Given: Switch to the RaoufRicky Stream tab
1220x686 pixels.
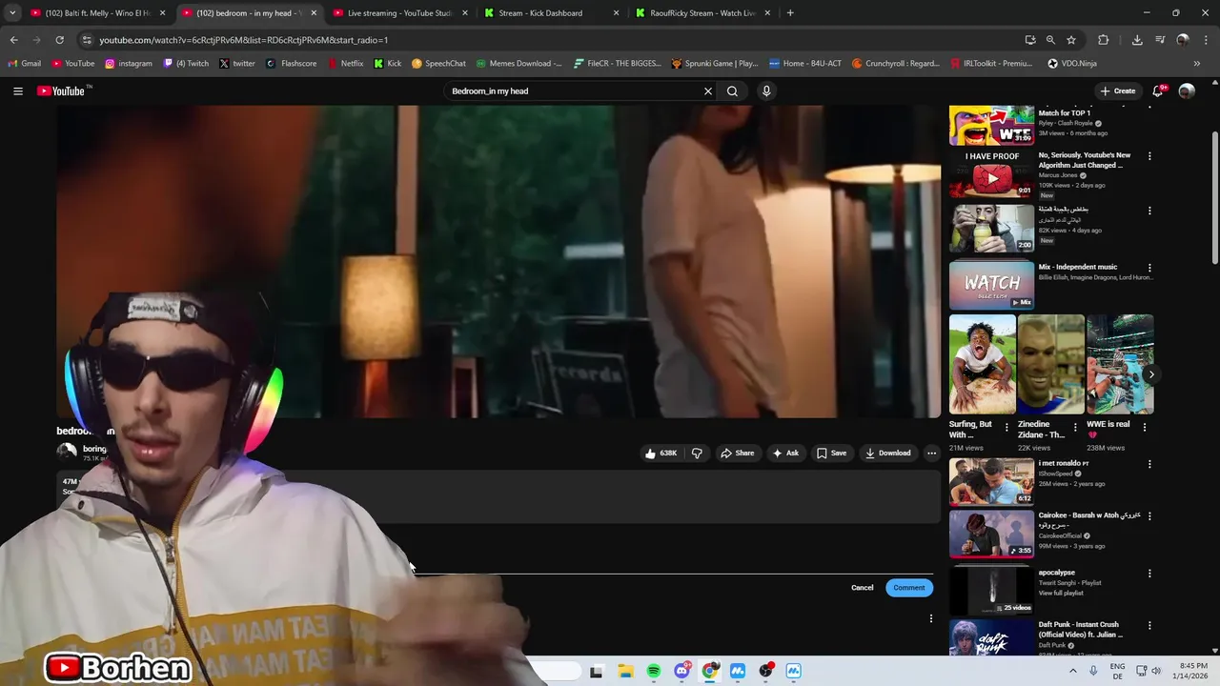Looking at the screenshot, I should click(x=703, y=13).
